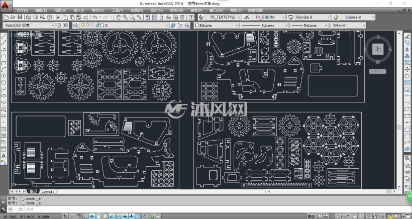Toggle the layer 0 lock padlock icon
Image resolution: width=412 pixels, height=219 pixels.
(x=98, y=25)
